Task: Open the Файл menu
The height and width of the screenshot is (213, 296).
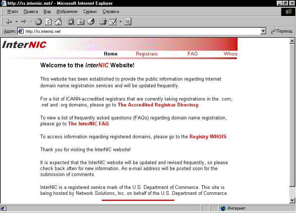Action: point(13,11)
